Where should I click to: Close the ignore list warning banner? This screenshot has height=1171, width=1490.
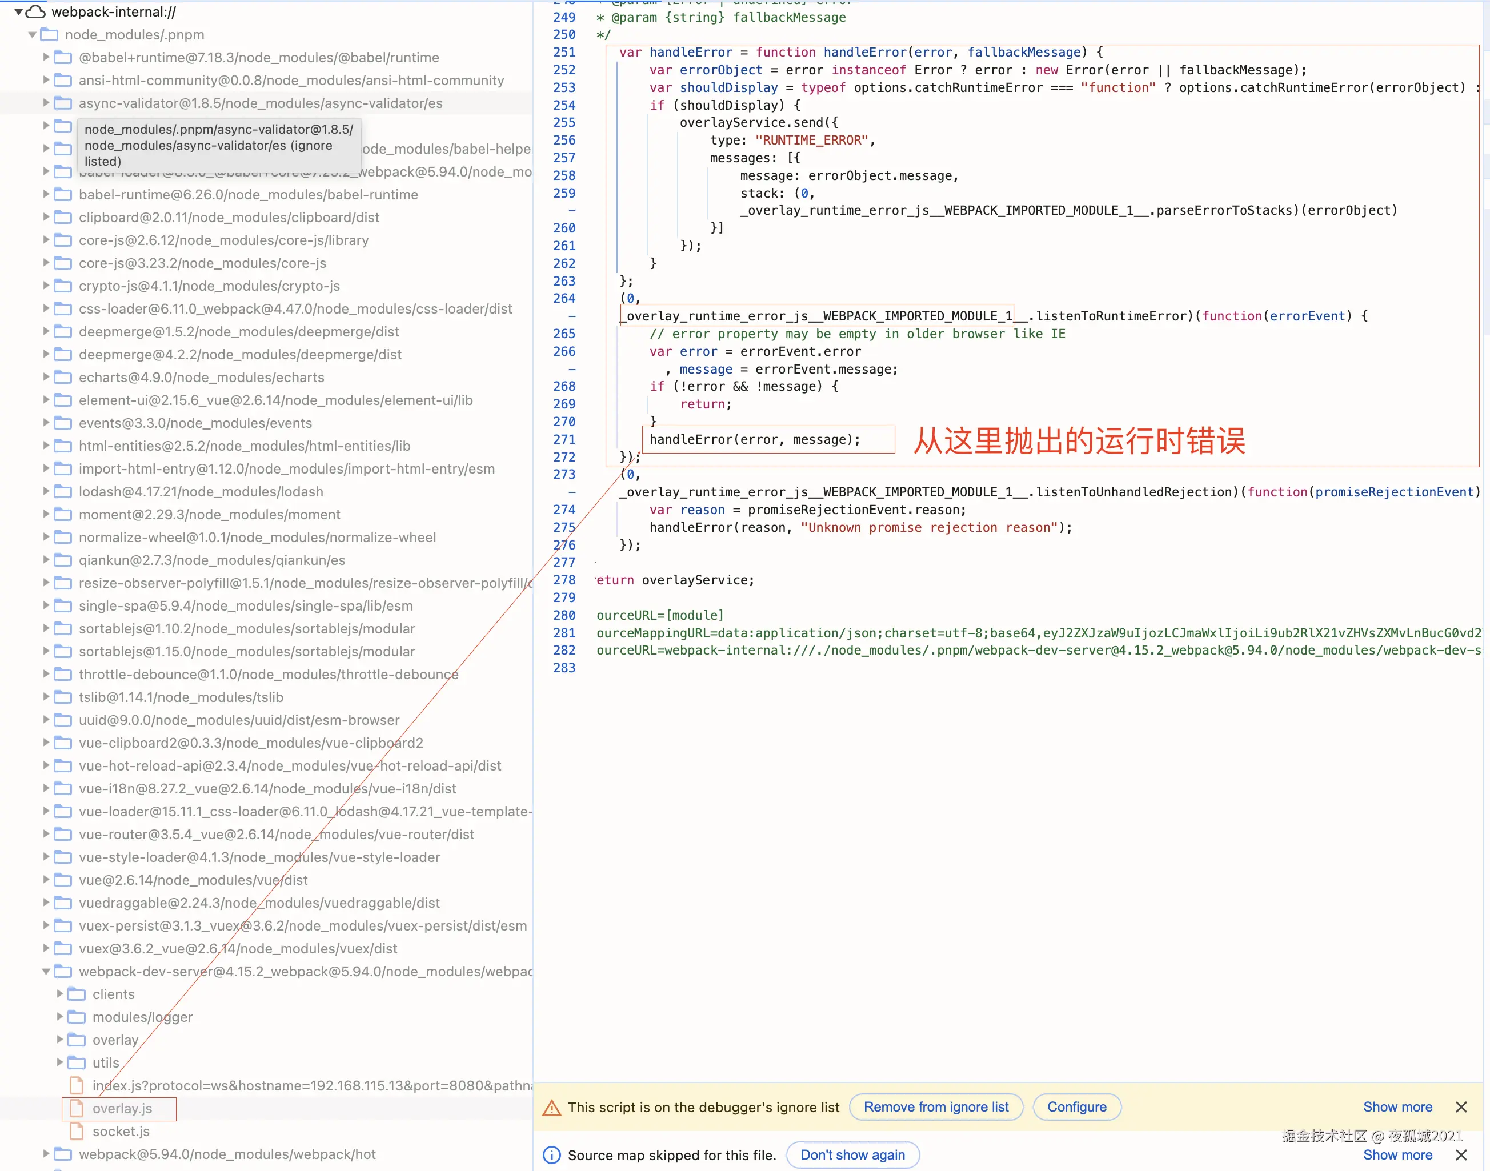[1461, 1107]
